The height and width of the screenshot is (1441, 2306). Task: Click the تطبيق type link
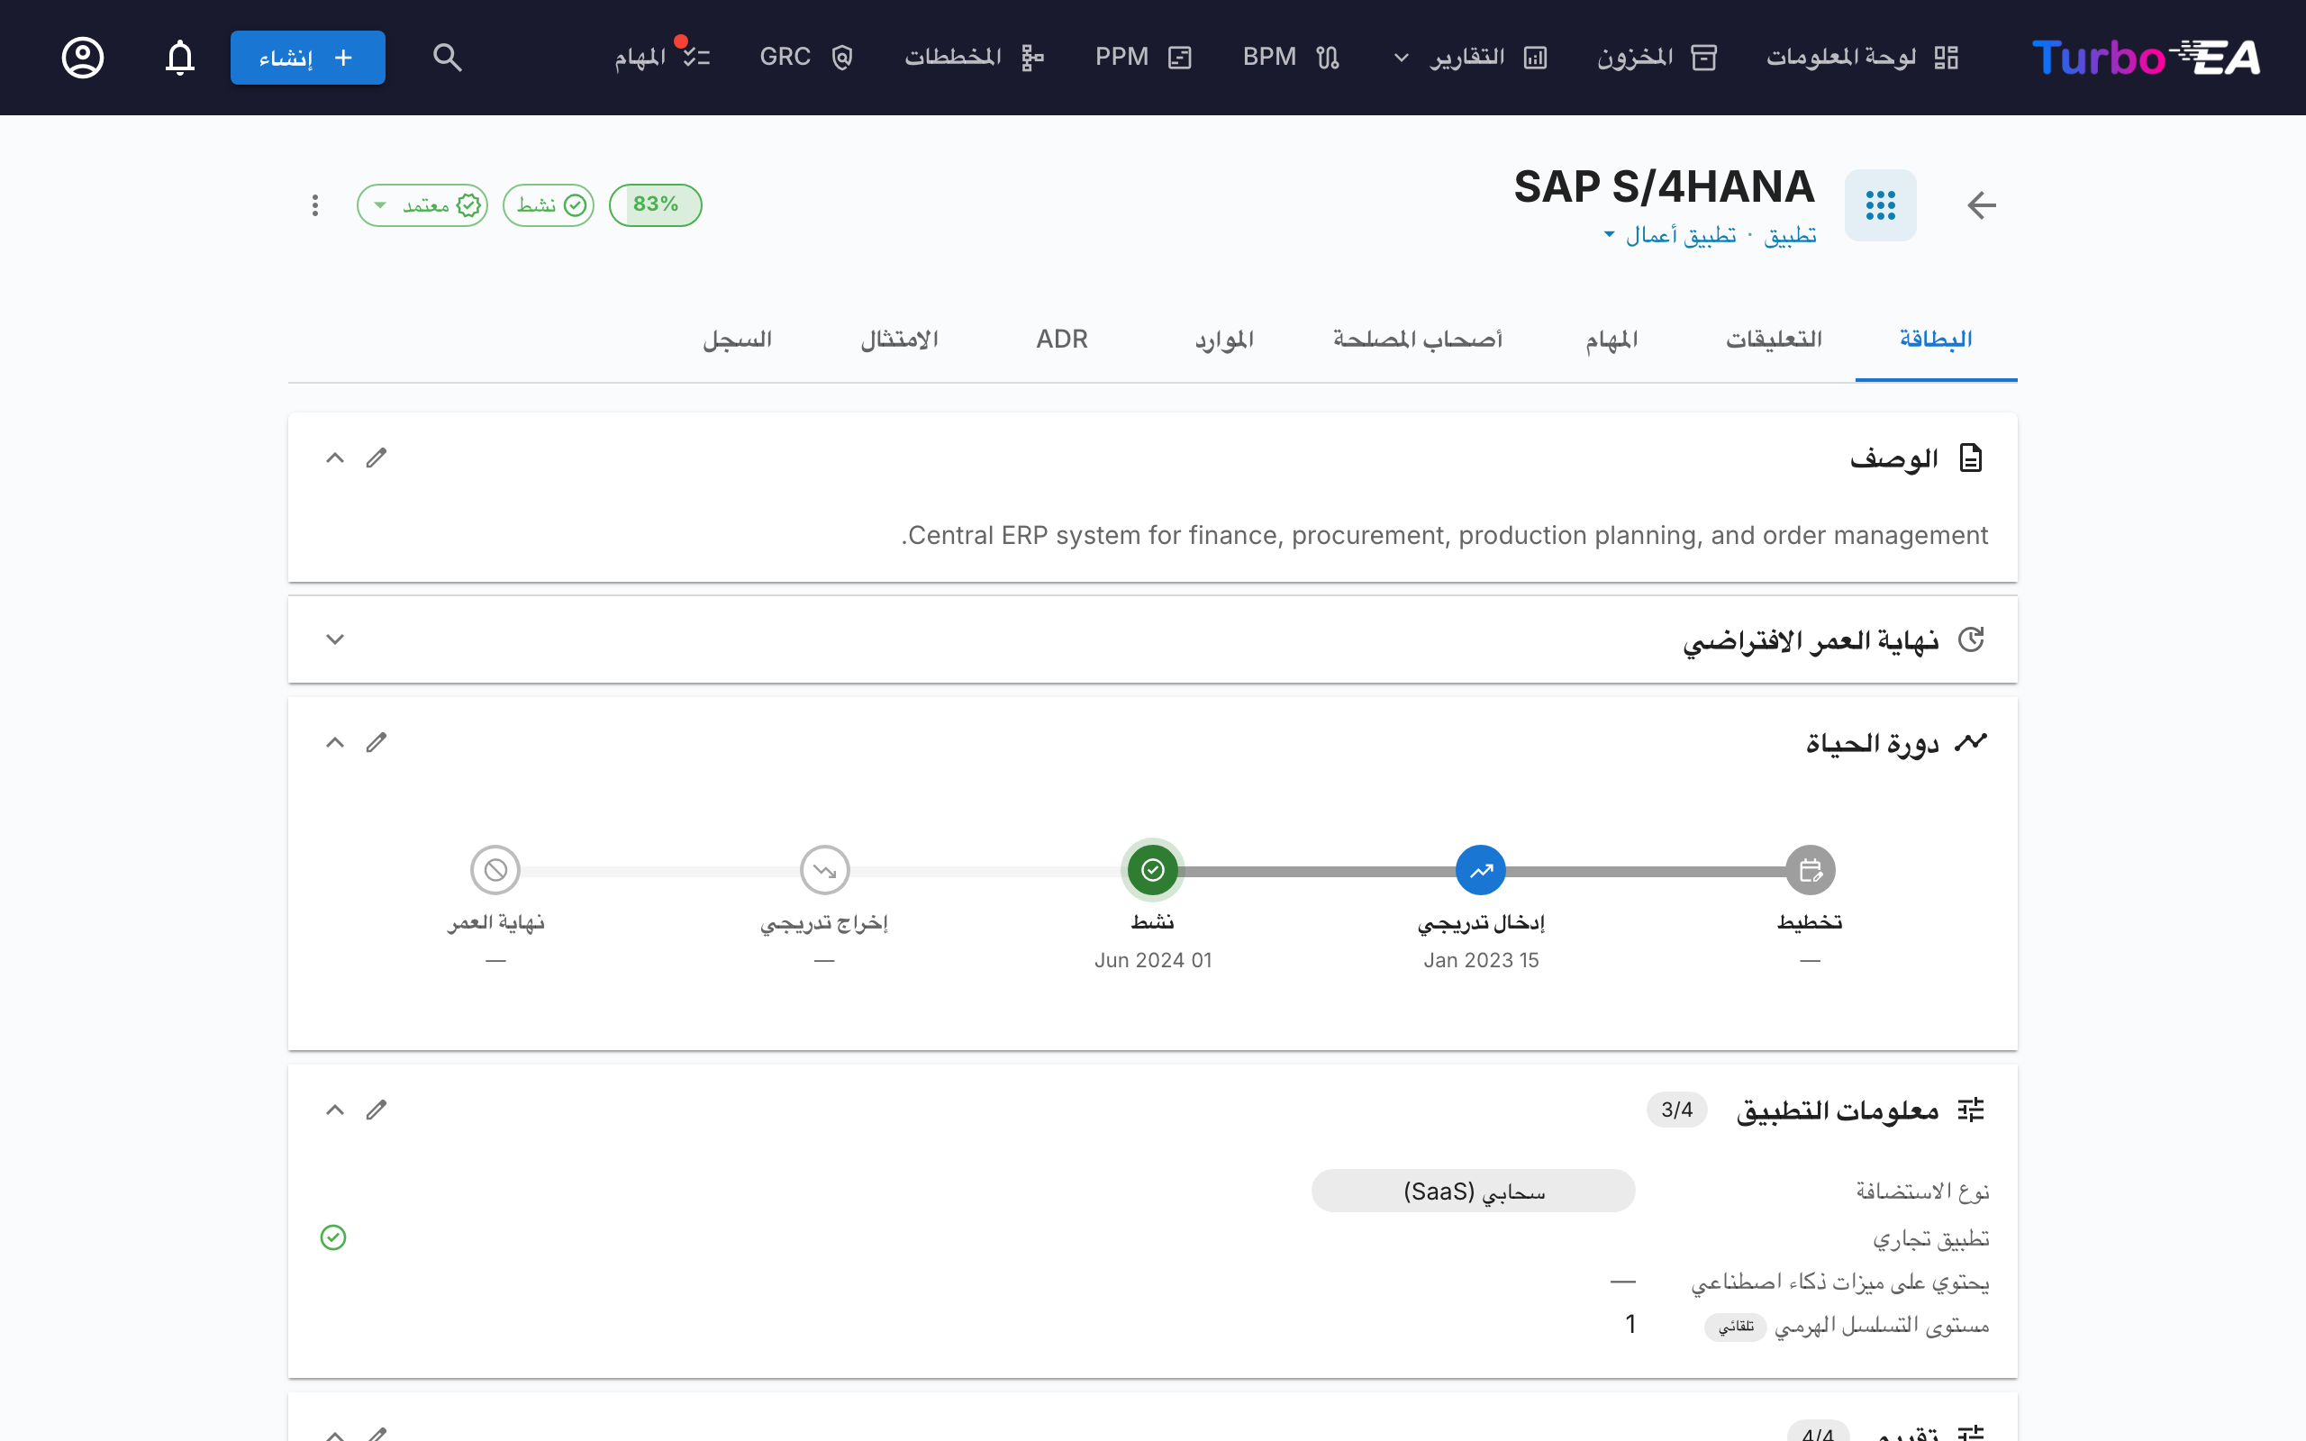coord(1791,234)
